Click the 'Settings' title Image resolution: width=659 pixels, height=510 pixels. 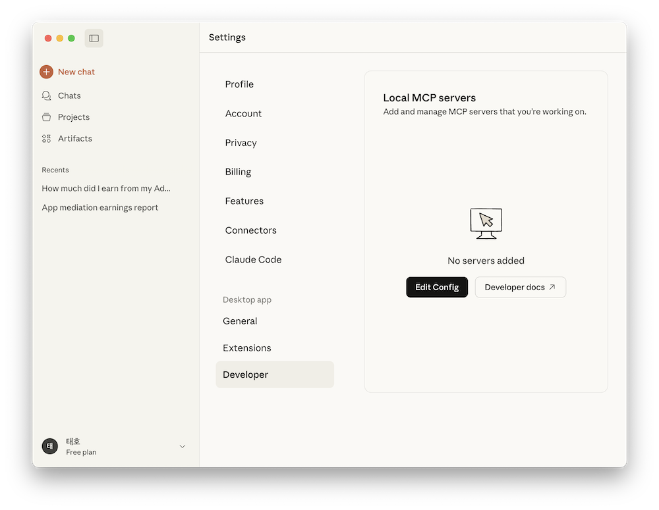(x=227, y=38)
